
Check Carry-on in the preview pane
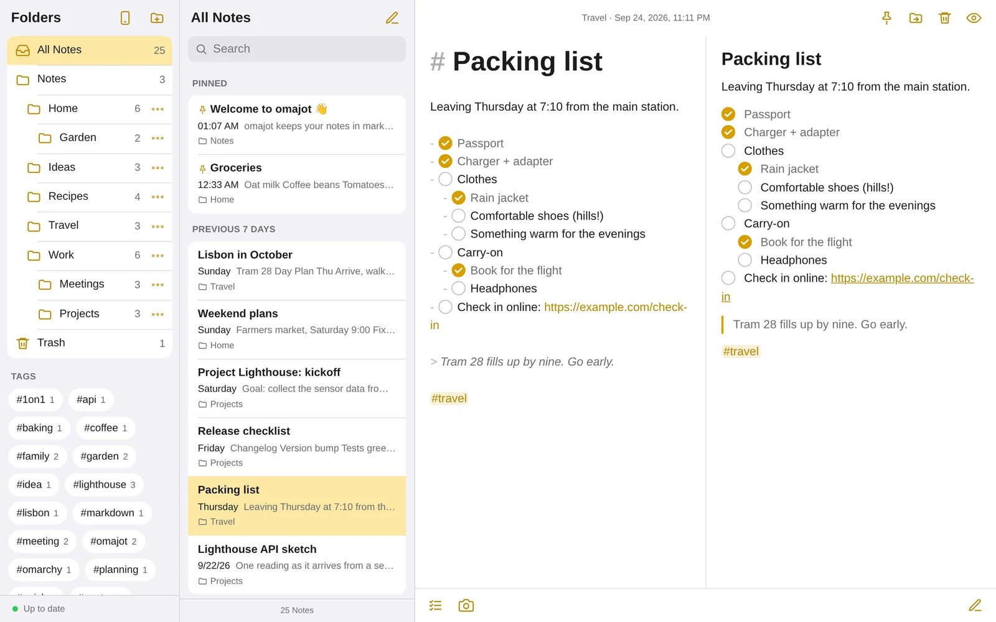[728, 223]
